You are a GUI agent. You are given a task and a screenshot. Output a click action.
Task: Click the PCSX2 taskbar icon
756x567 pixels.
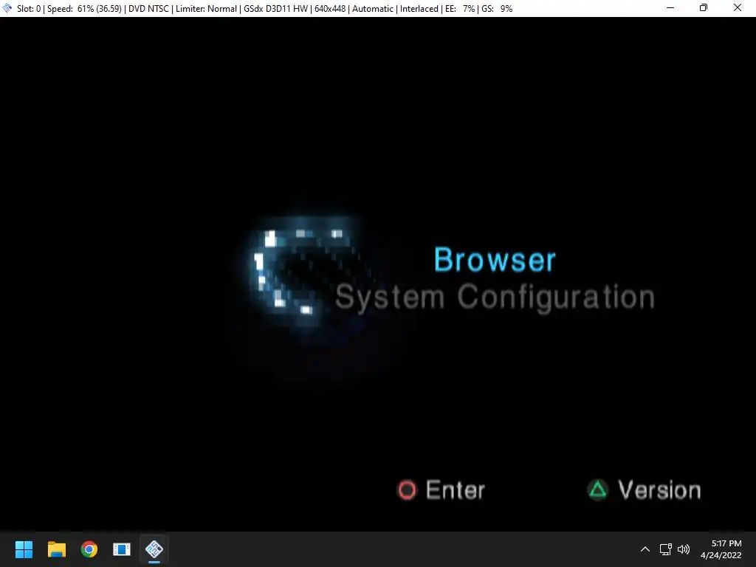point(154,549)
